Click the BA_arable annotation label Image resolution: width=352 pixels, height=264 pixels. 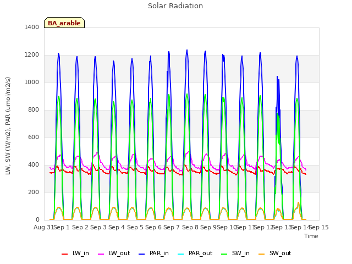(64, 23)
